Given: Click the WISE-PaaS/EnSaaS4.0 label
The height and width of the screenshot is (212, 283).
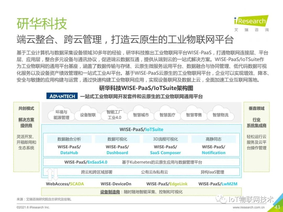Looking at the screenshot, I should click(x=86, y=162).
